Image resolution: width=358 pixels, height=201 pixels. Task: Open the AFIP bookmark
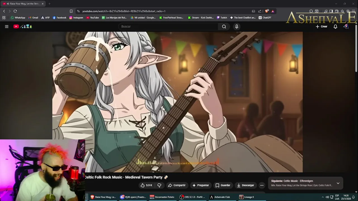[x=45, y=18]
